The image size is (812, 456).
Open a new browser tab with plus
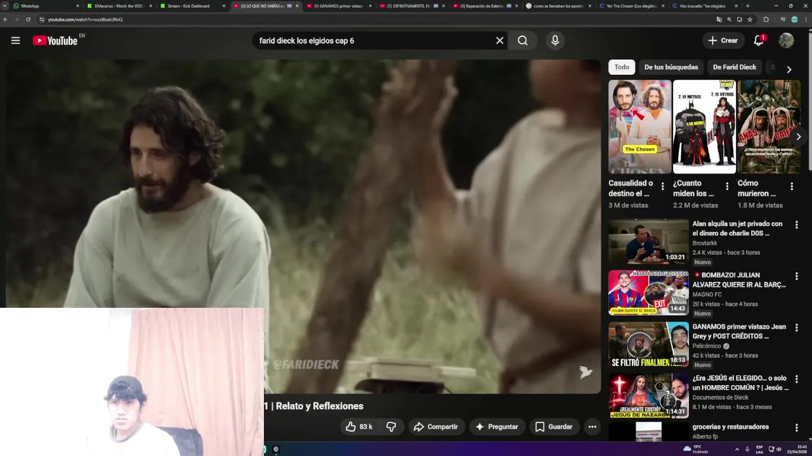point(747,6)
